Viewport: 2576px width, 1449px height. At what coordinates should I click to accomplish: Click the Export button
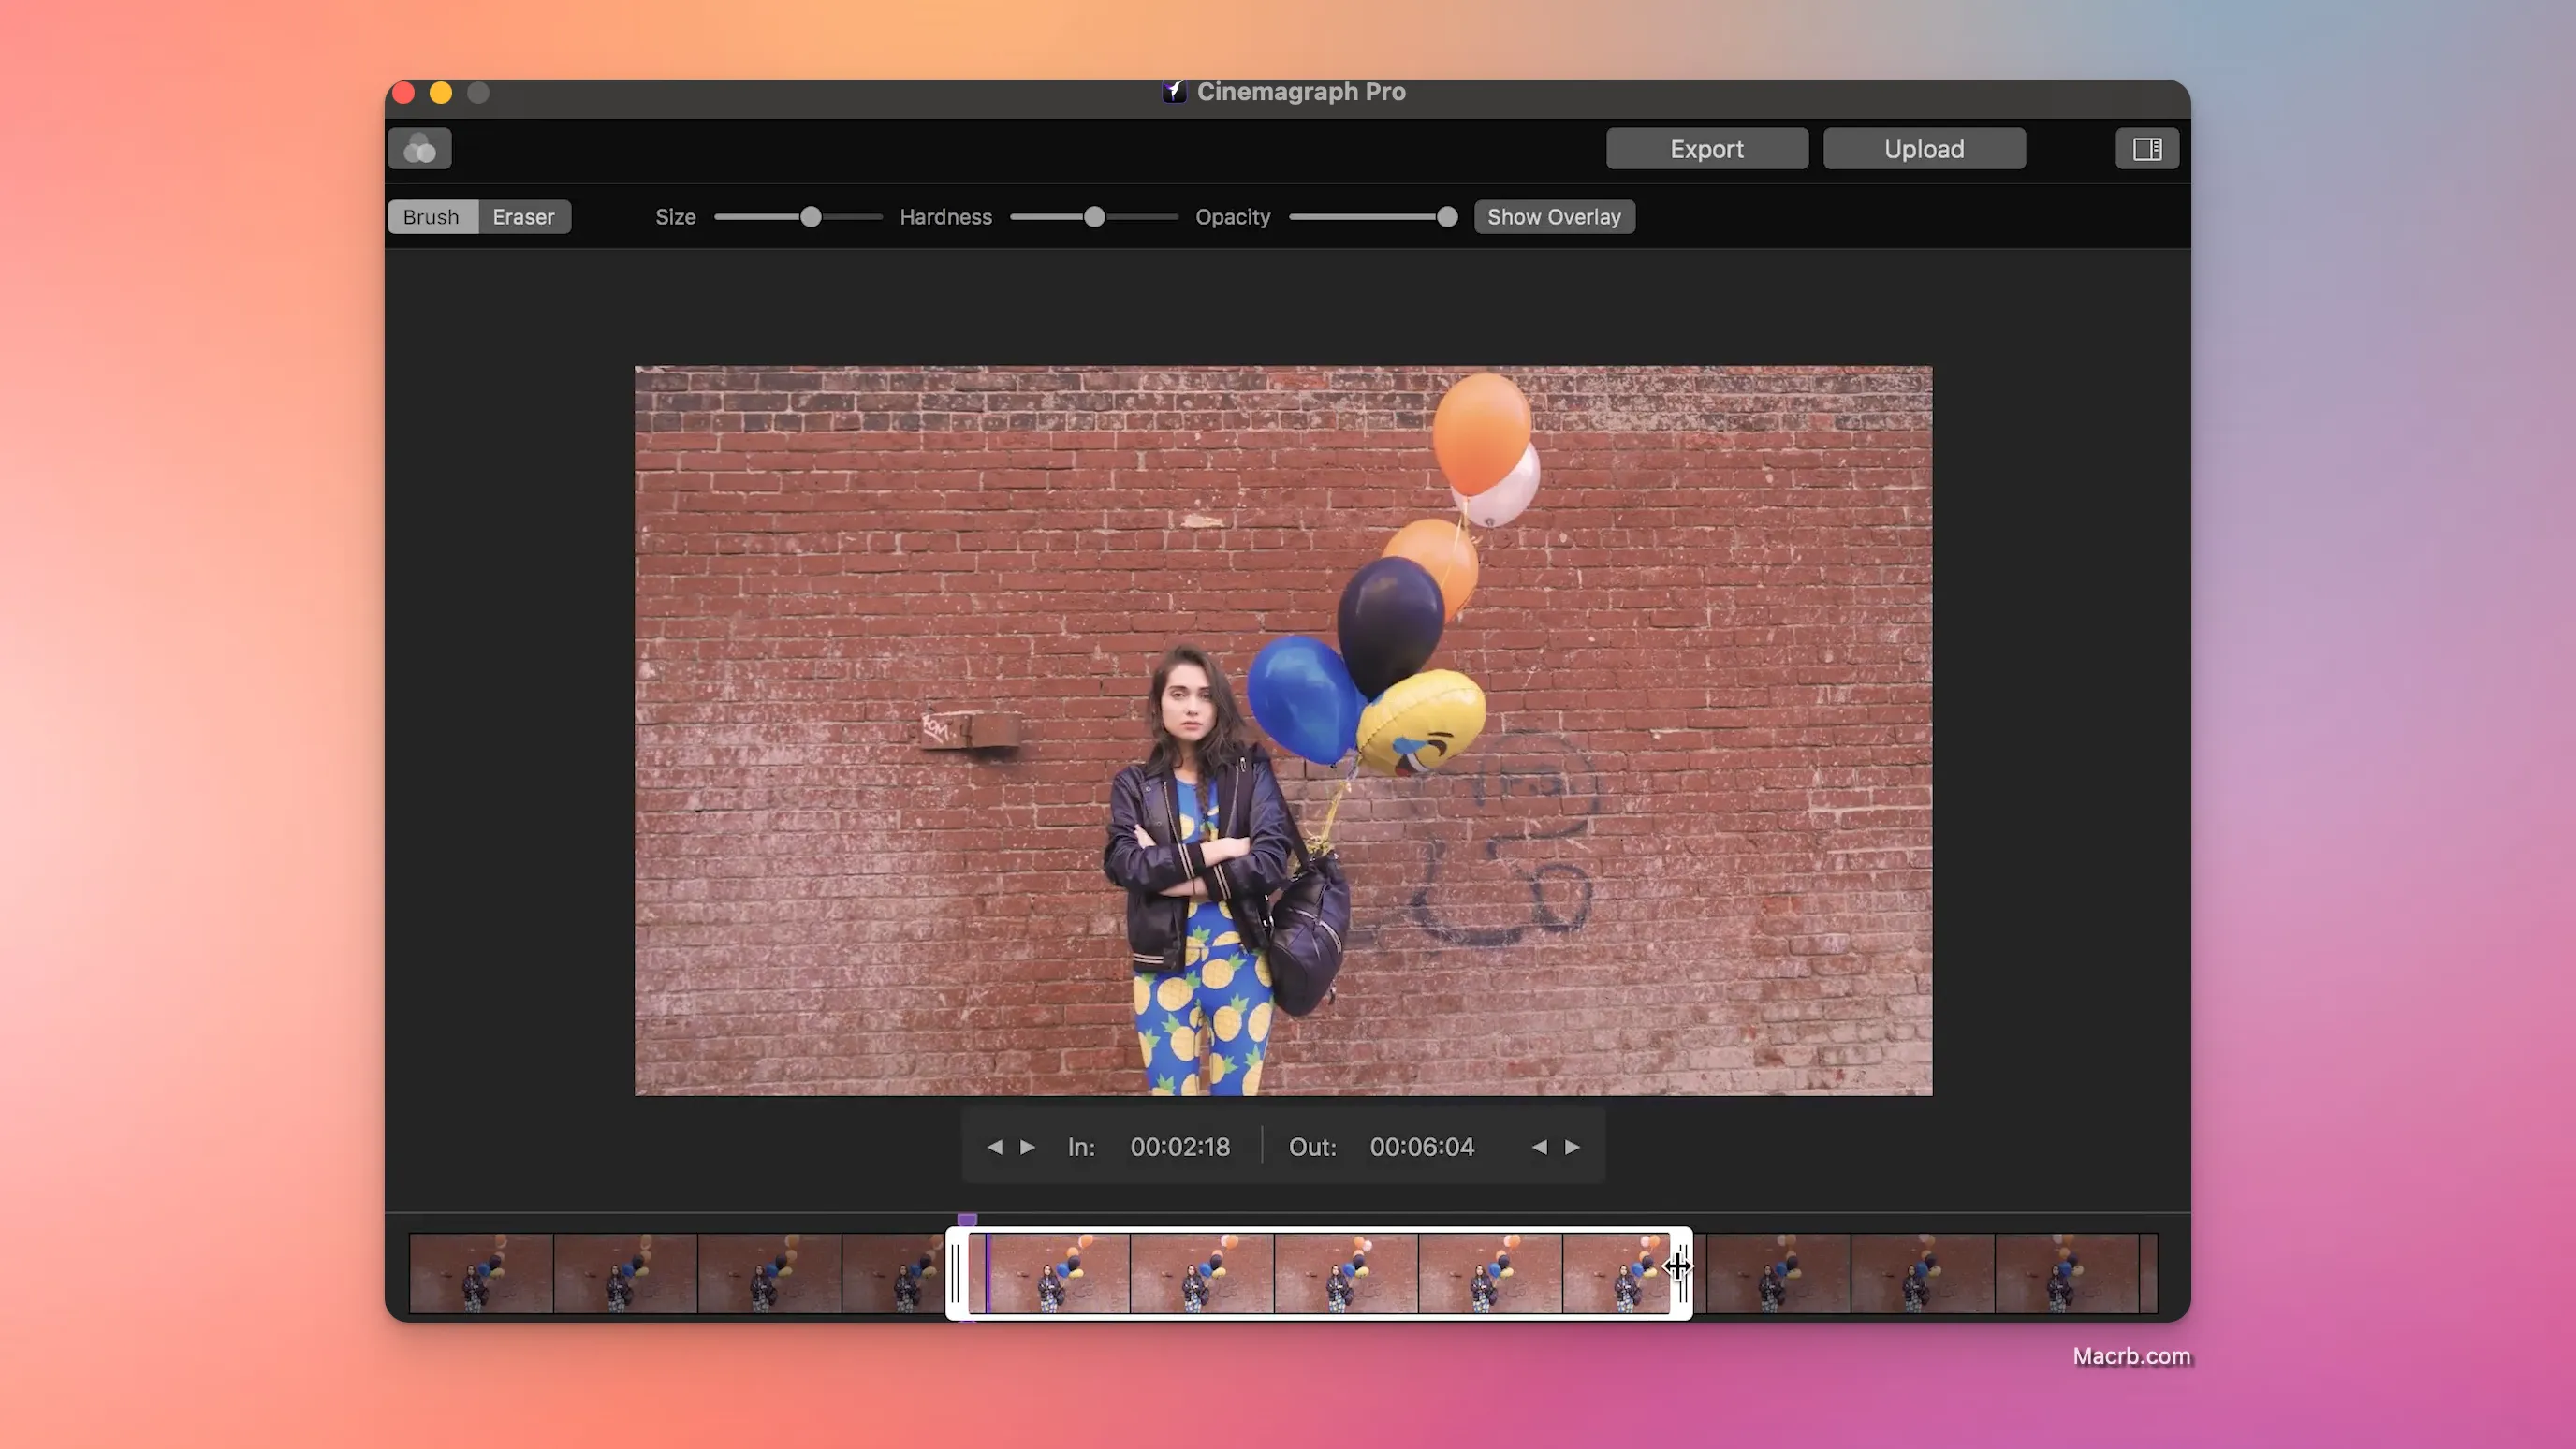1707,149
